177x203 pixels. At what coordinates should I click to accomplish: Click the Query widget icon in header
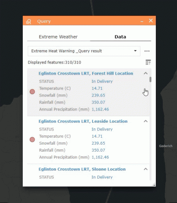[28, 22]
